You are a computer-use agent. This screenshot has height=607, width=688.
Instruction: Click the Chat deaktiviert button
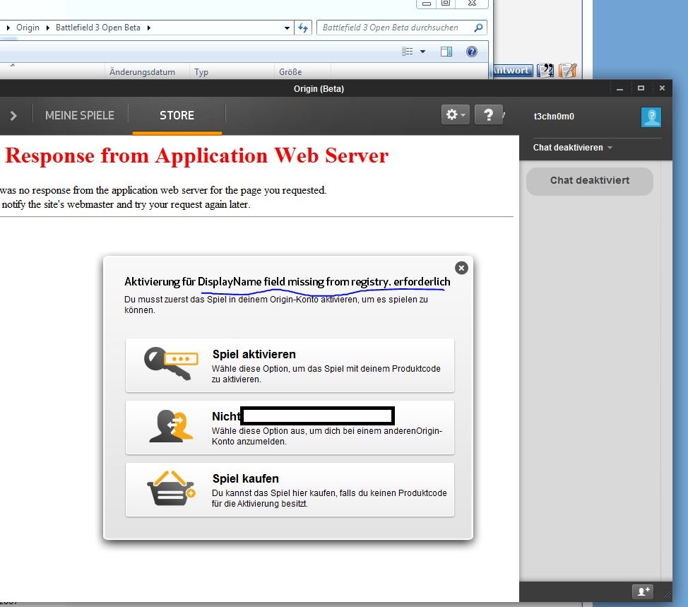590,181
